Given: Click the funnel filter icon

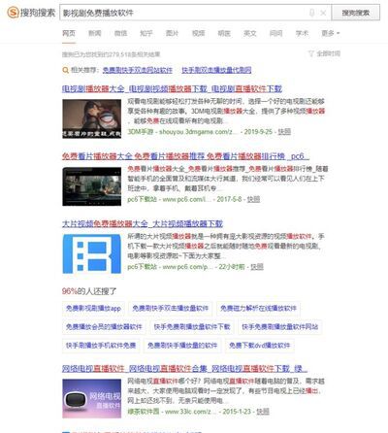Looking at the screenshot, I should [x=311, y=53].
